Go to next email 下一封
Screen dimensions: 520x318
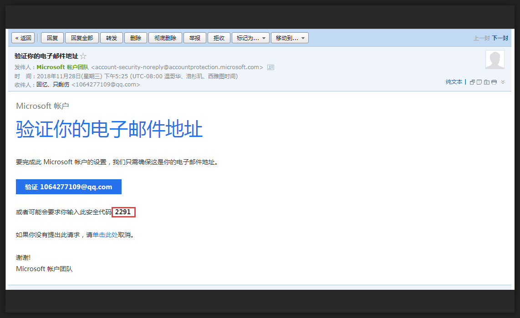500,38
